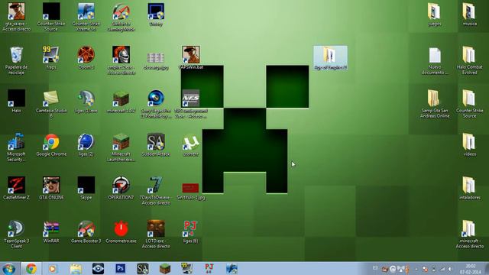This screenshot has width=489, height=275.
Task: Launch Cronometro.exe with the red stopwatch icon
Action: click(x=121, y=232)
